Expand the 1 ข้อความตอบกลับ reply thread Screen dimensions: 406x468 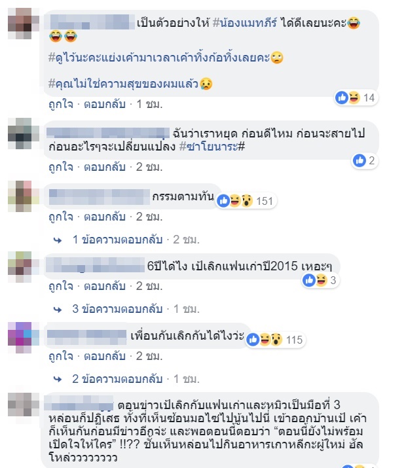[118, 240]
